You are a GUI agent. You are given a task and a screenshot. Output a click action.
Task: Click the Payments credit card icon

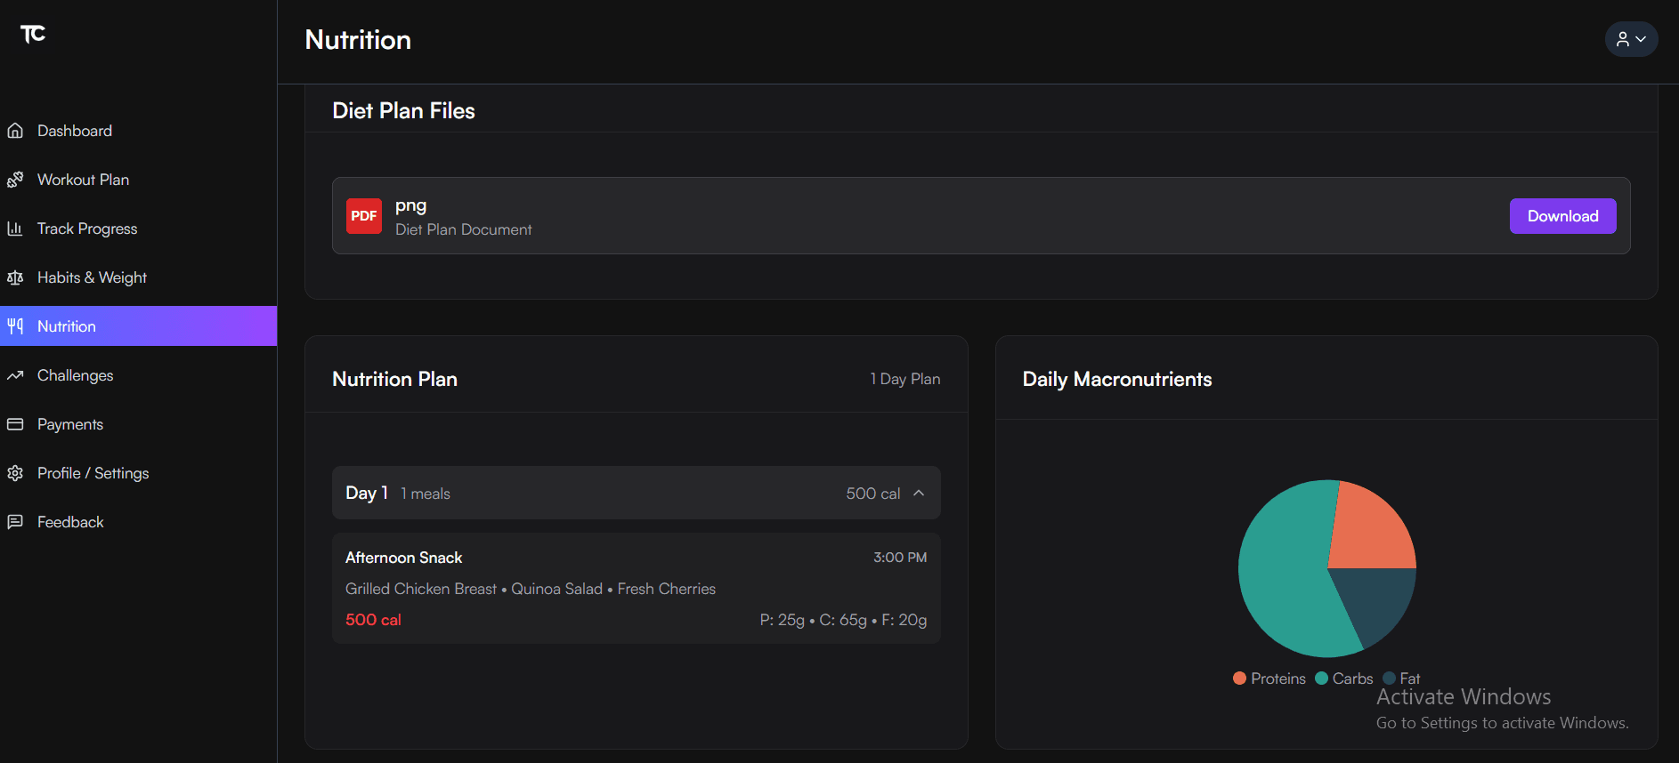15,424
